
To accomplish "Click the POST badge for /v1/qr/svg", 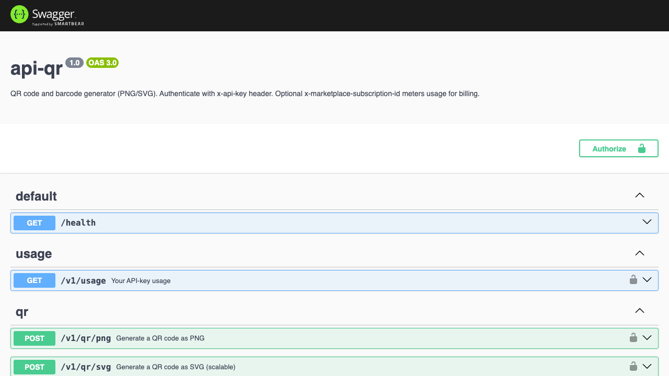I will (x=34, y=367).
